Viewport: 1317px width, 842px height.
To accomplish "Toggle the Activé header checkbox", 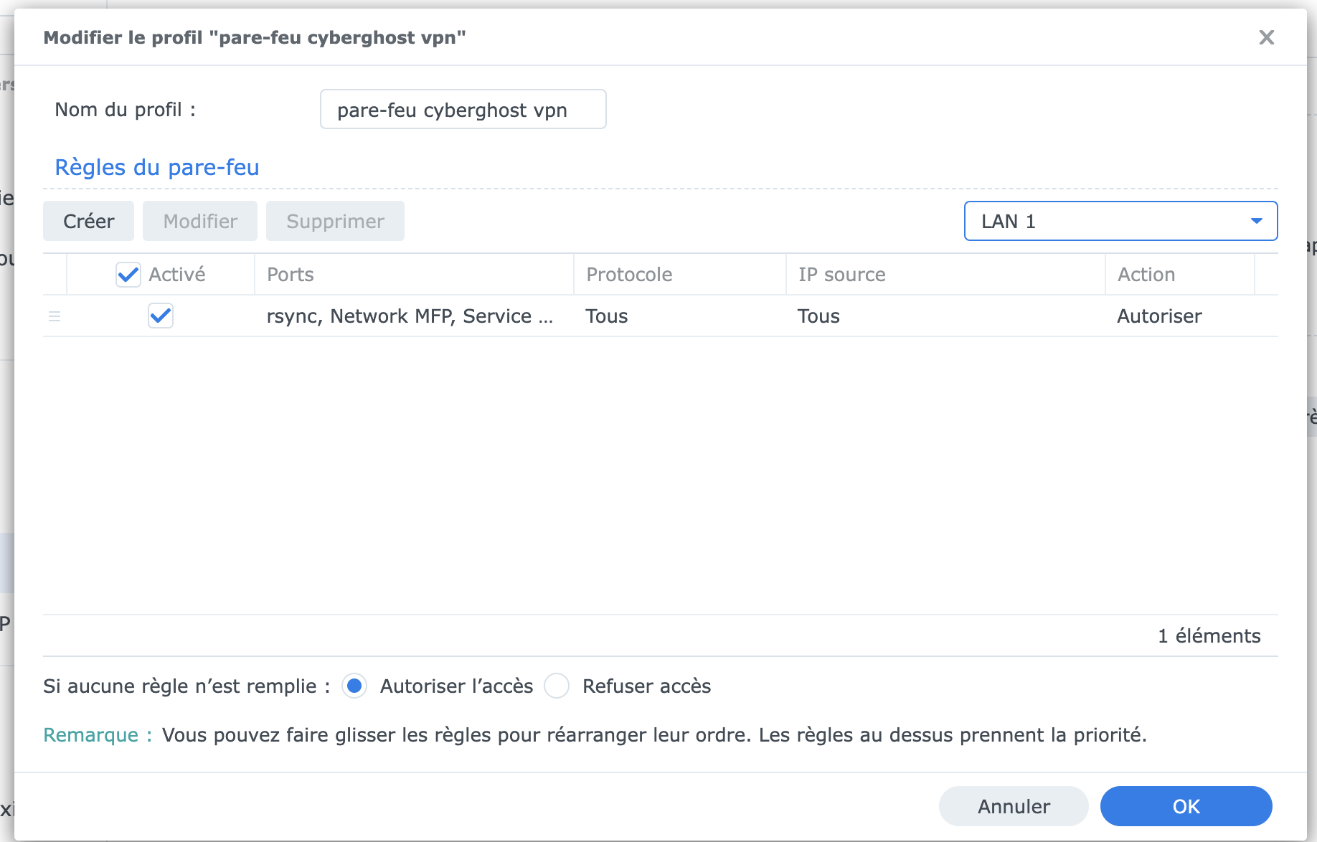I will point(128,275).
